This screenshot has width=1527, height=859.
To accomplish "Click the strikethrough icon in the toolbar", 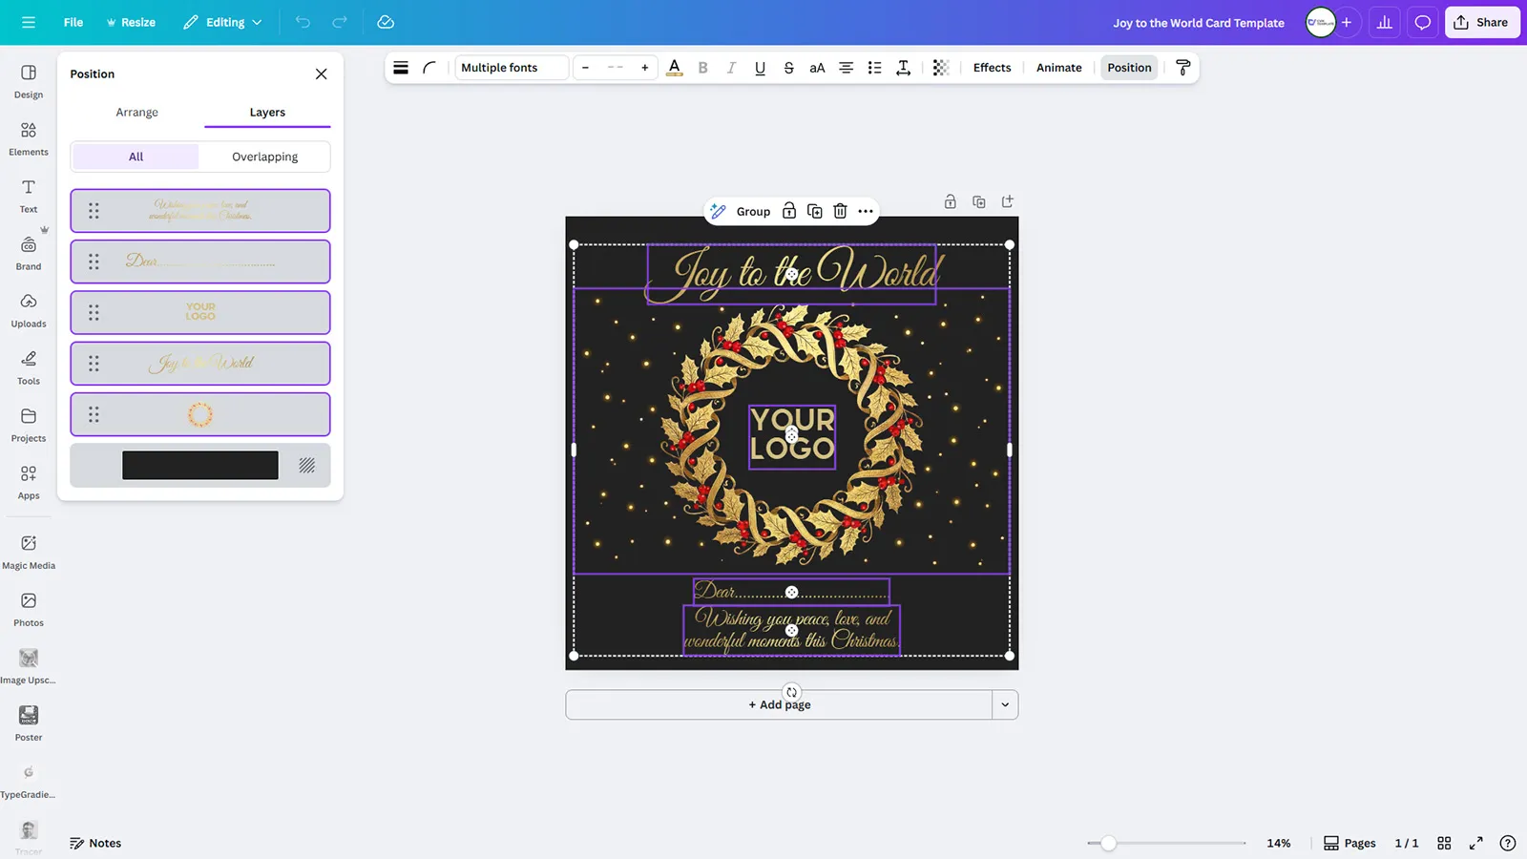I will (788, 67).
